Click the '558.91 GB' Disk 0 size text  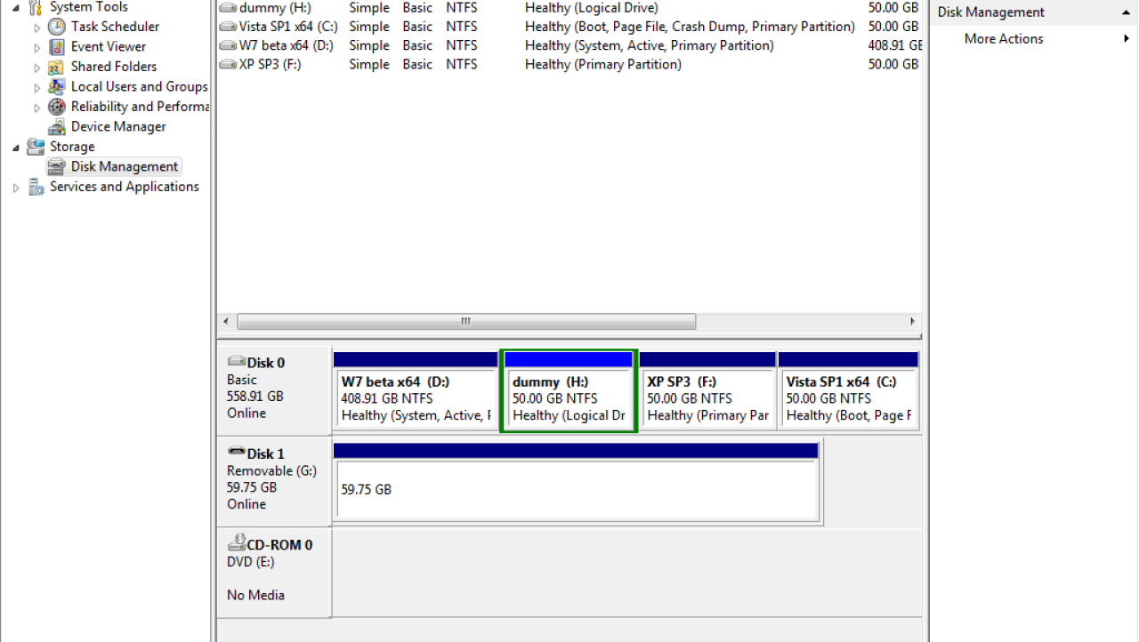pos(254,396)
